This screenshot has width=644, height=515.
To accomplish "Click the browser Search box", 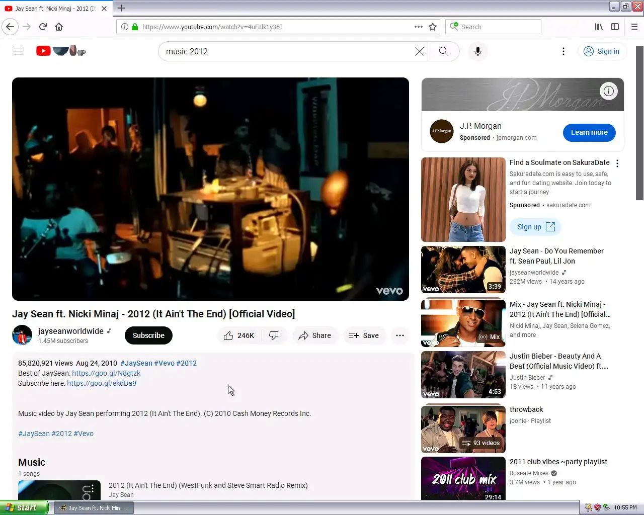I will 493,27.
